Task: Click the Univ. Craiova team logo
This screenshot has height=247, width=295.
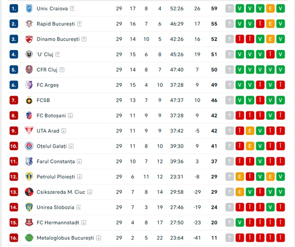Action: pos(29,8)
